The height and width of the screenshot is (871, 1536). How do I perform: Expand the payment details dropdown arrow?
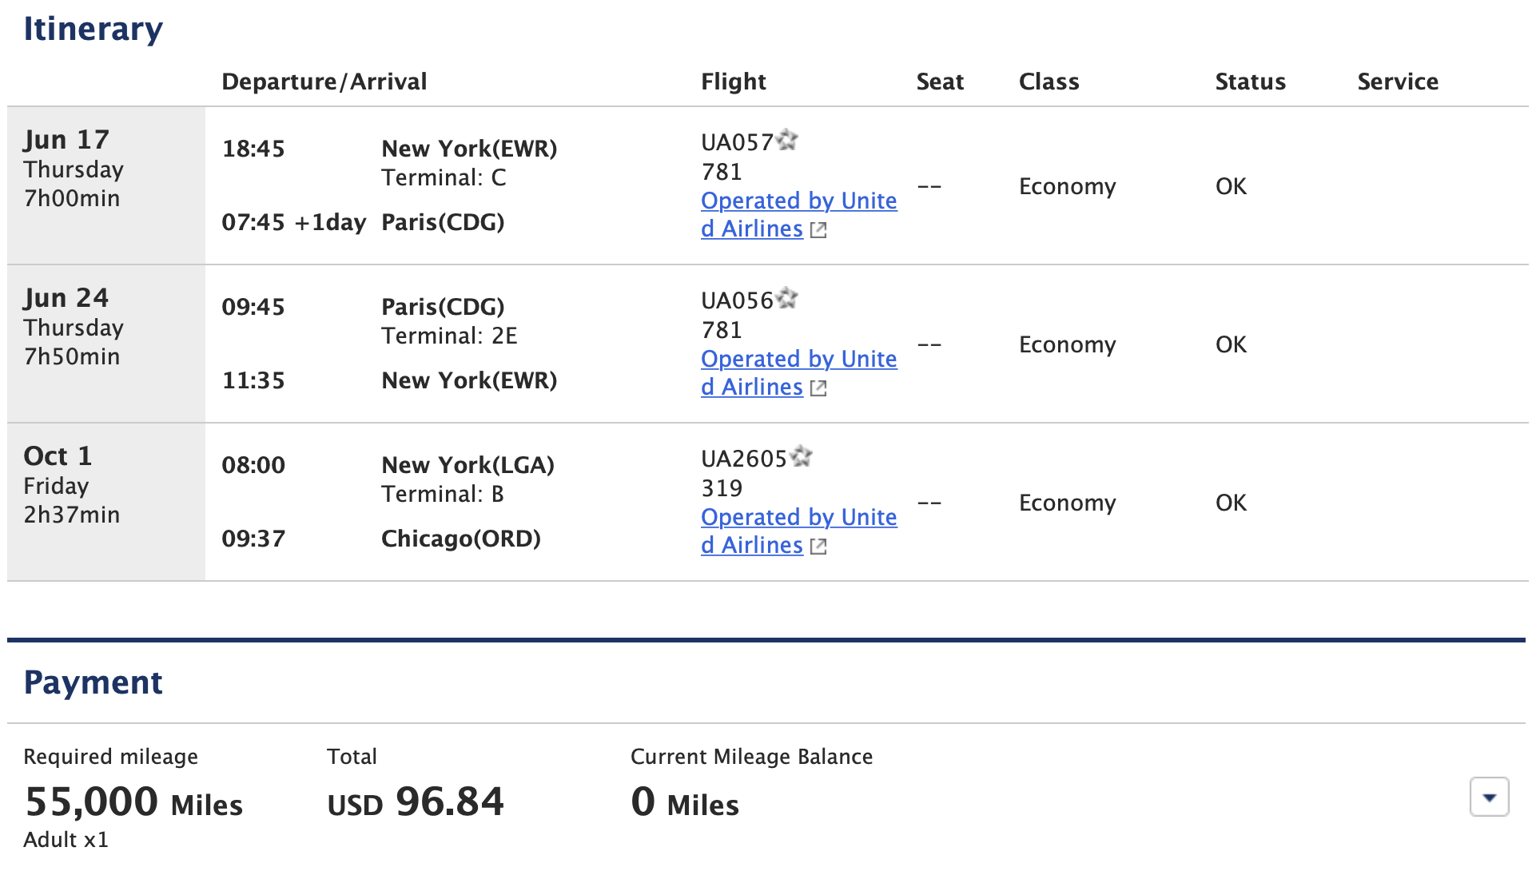[1488, 797]
